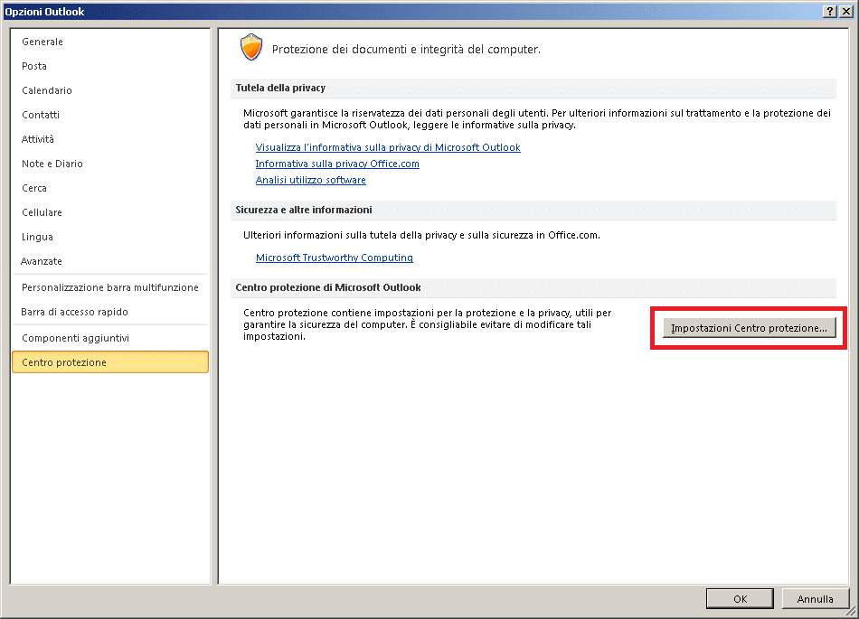
Task: Open Outlook privacy statement link
Action: [x=388, y=147]
